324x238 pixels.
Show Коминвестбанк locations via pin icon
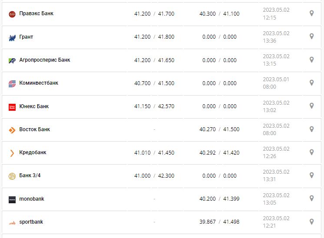point(311,83)
